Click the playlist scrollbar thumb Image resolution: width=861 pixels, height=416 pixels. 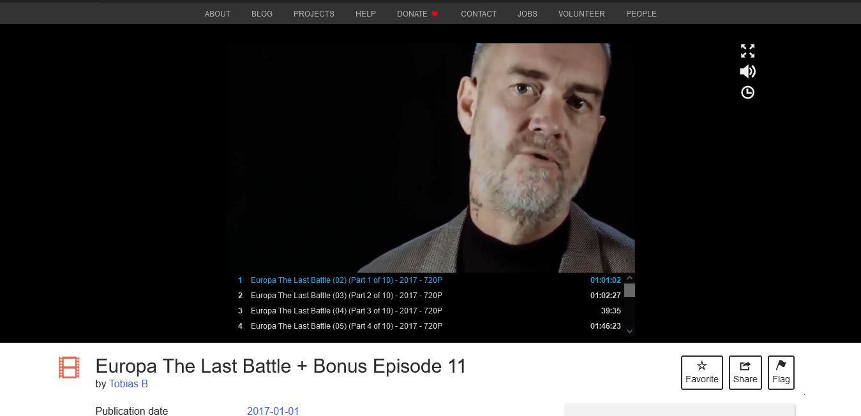pyautogui.click(x=629, y=290)
